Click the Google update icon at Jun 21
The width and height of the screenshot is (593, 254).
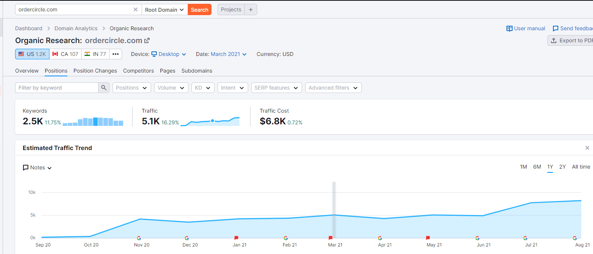pos(477,238)
